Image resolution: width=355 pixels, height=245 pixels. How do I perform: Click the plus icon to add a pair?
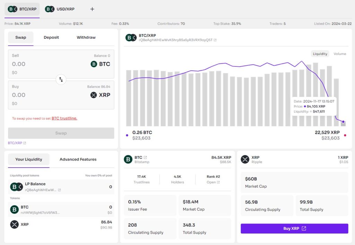(x=92, y=9)
